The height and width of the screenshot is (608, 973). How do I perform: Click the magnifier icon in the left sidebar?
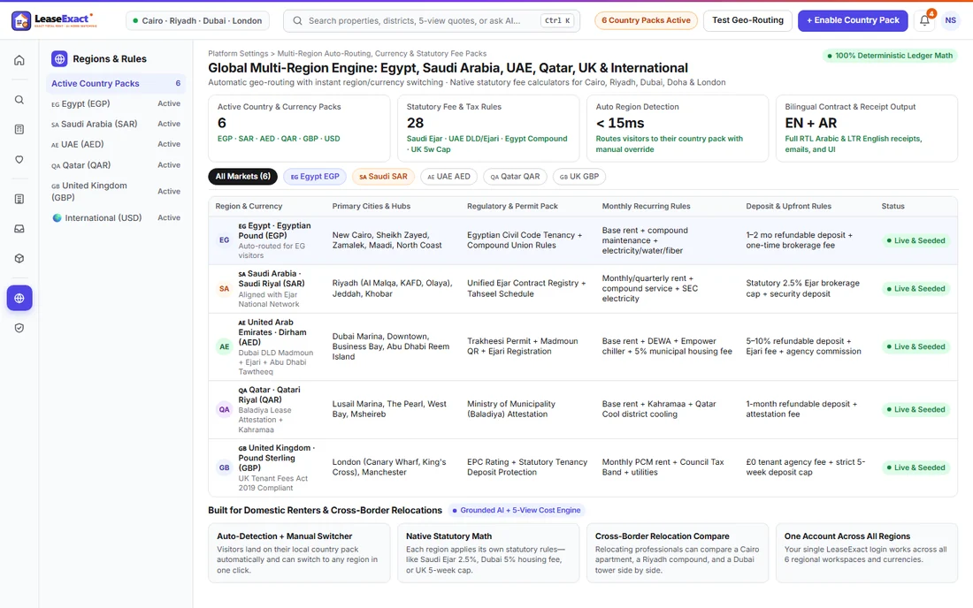point(19,100)
